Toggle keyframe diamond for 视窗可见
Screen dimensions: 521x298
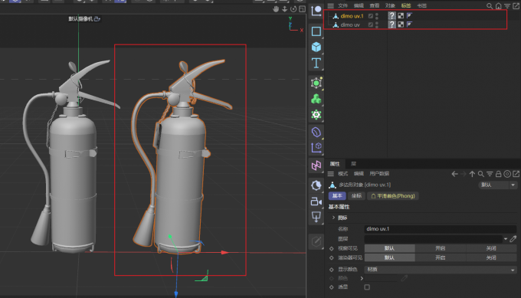pos(331,248)
